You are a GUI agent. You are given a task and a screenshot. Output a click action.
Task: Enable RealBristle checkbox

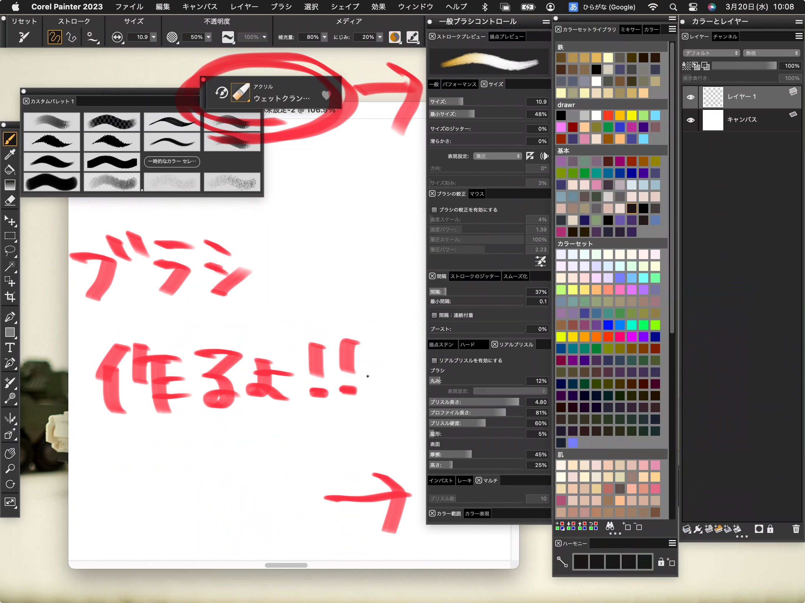[x=434, y=360]
